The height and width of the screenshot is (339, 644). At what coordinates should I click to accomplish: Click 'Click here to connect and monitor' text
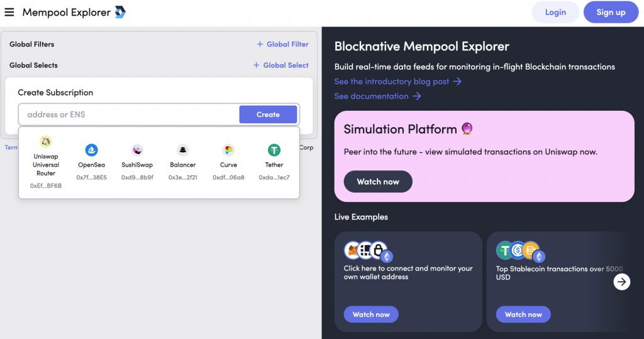(x=408, y=272)
